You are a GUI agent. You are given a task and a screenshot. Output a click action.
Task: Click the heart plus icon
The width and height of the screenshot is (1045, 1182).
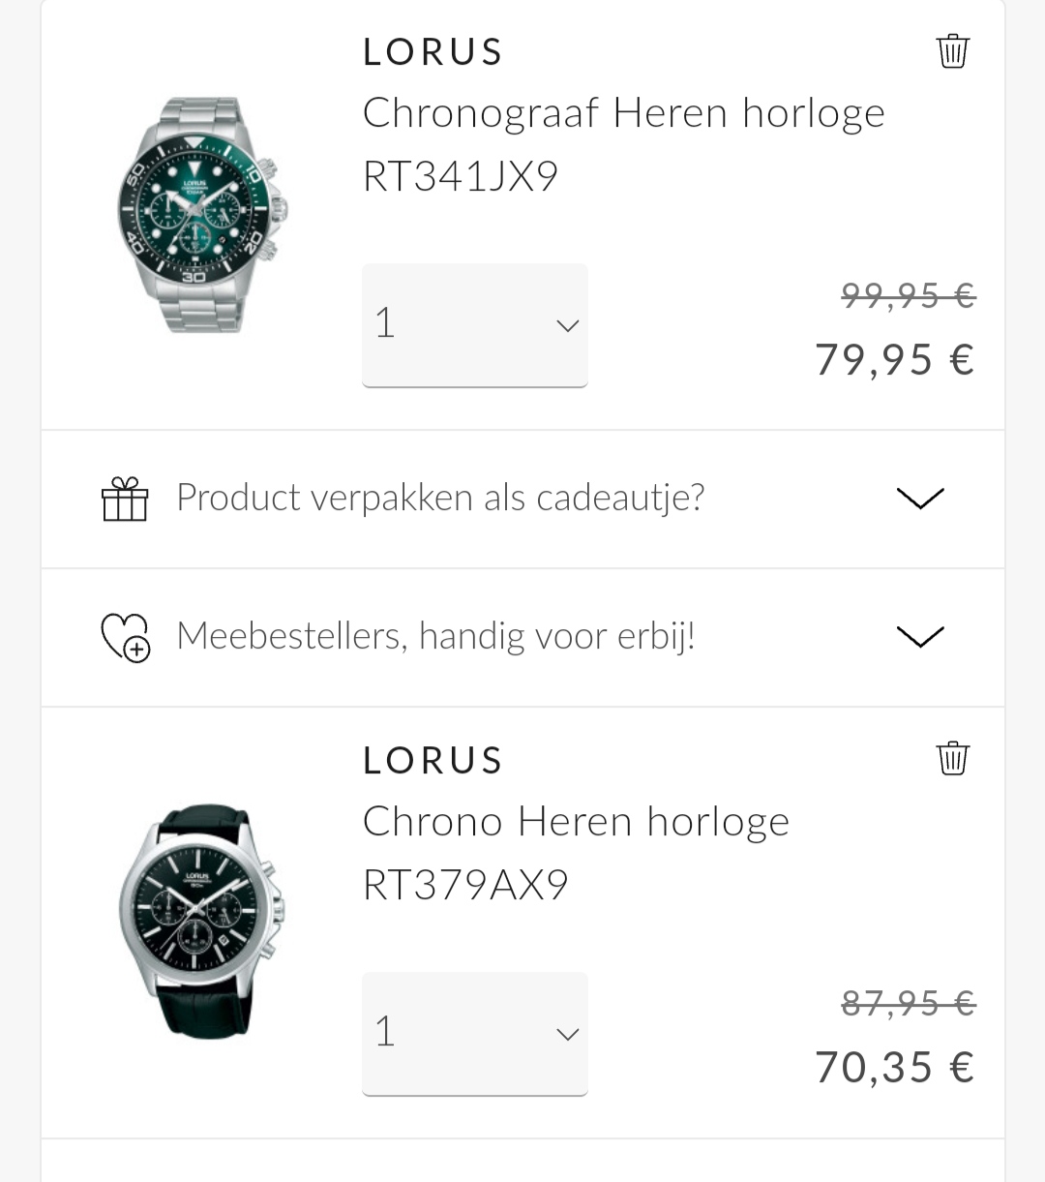click(126, 637)
